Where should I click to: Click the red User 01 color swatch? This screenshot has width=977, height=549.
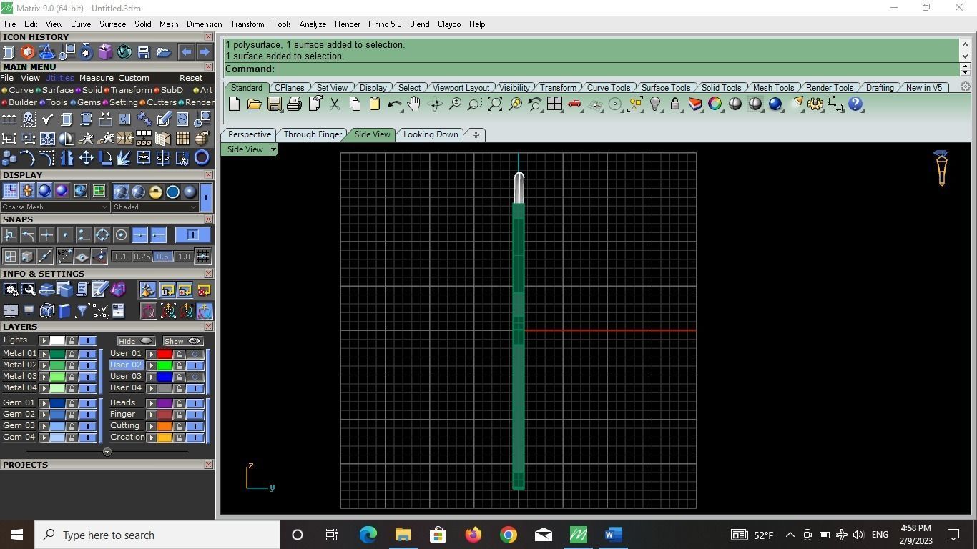165,354
